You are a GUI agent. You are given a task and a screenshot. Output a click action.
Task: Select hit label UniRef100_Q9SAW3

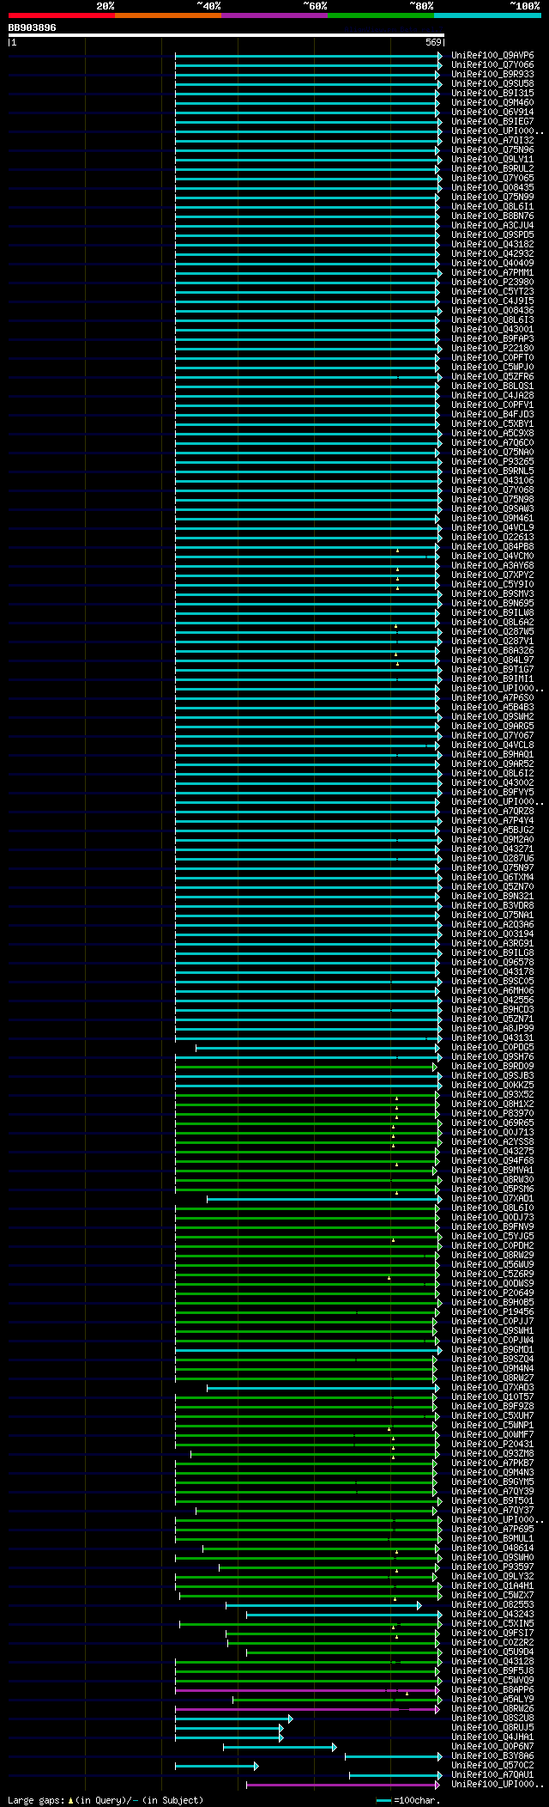(492, 509)
